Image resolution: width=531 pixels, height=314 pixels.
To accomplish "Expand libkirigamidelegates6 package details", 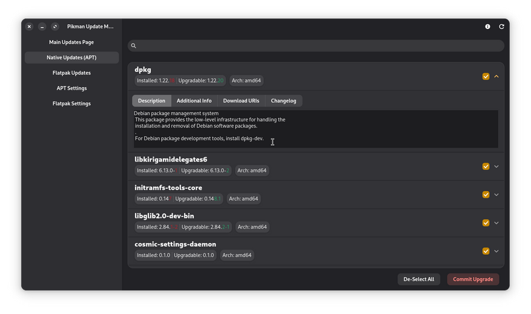I will (x=496, y=166).
